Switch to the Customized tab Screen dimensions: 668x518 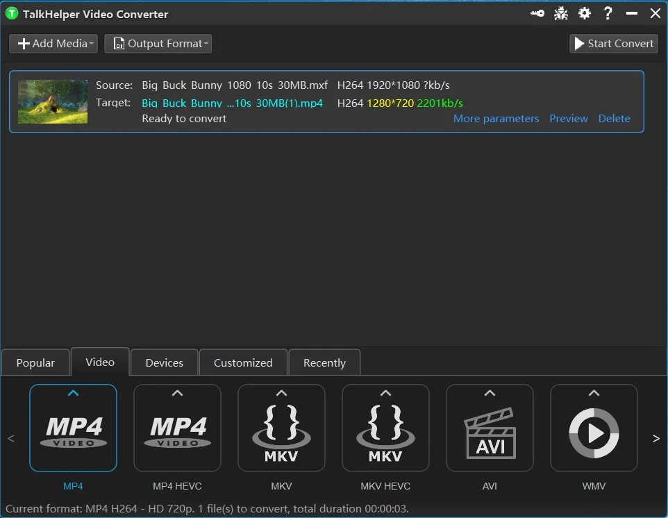point(243,362)
